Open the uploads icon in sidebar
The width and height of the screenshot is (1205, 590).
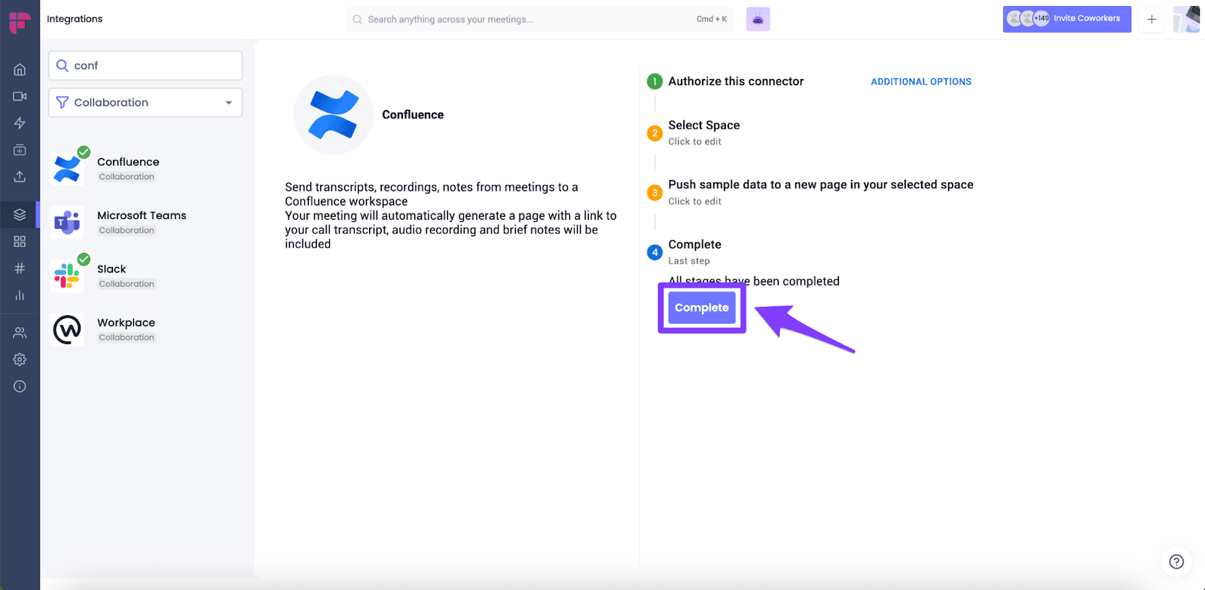[20, 177]
